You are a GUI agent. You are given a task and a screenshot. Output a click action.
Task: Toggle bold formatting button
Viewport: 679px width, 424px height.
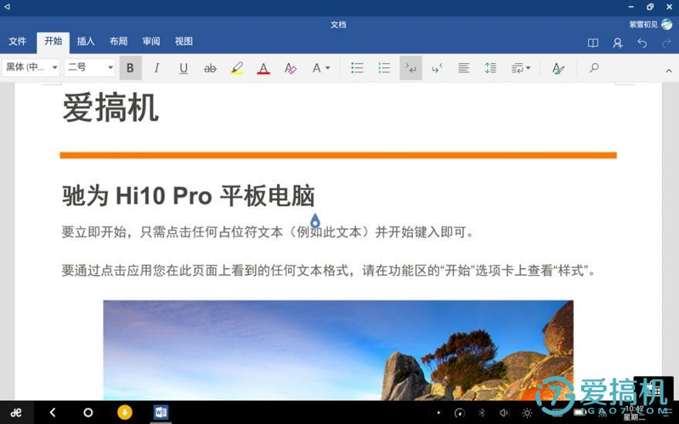[x=130, y=68]
